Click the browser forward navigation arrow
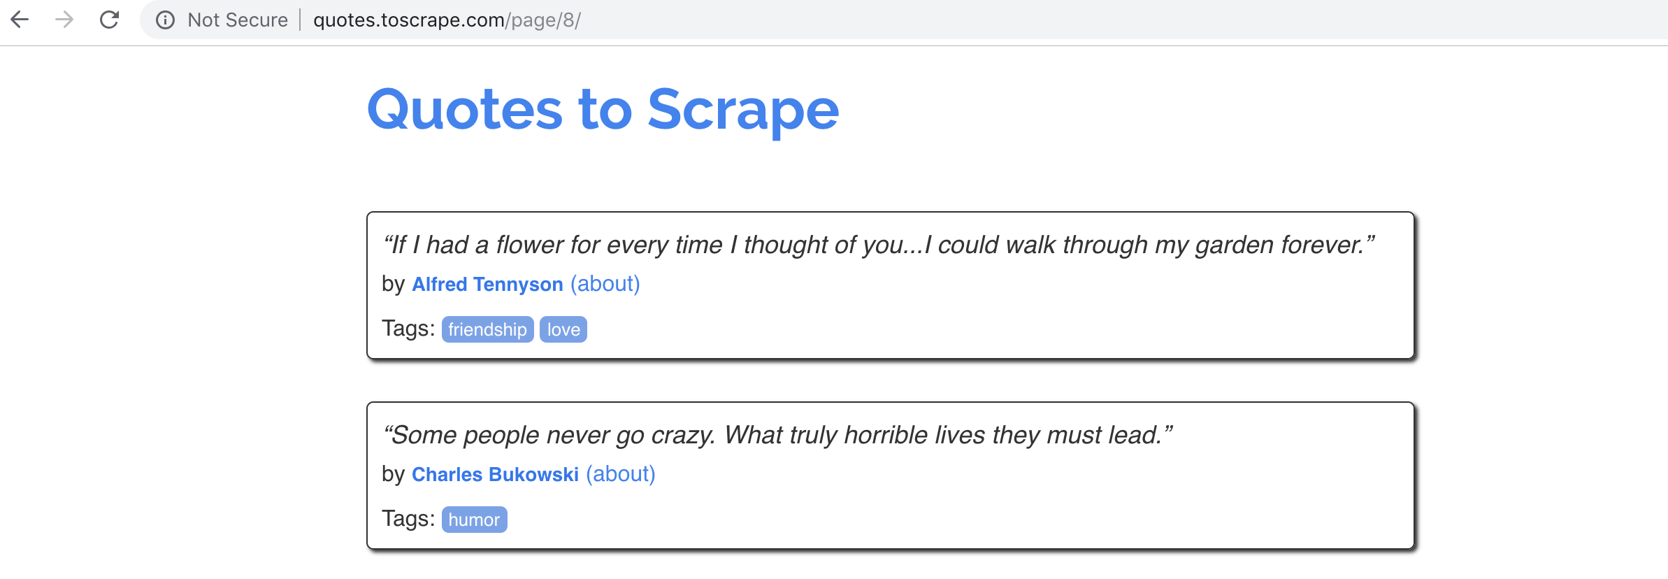1668x579 pixels. point(63,20)
